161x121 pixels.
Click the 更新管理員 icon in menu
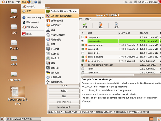[48, 40]
